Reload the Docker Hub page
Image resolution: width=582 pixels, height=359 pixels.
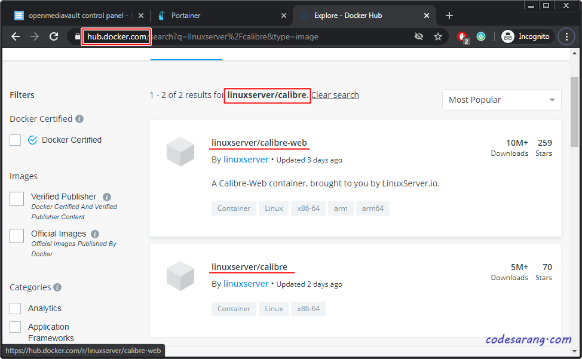54,36
